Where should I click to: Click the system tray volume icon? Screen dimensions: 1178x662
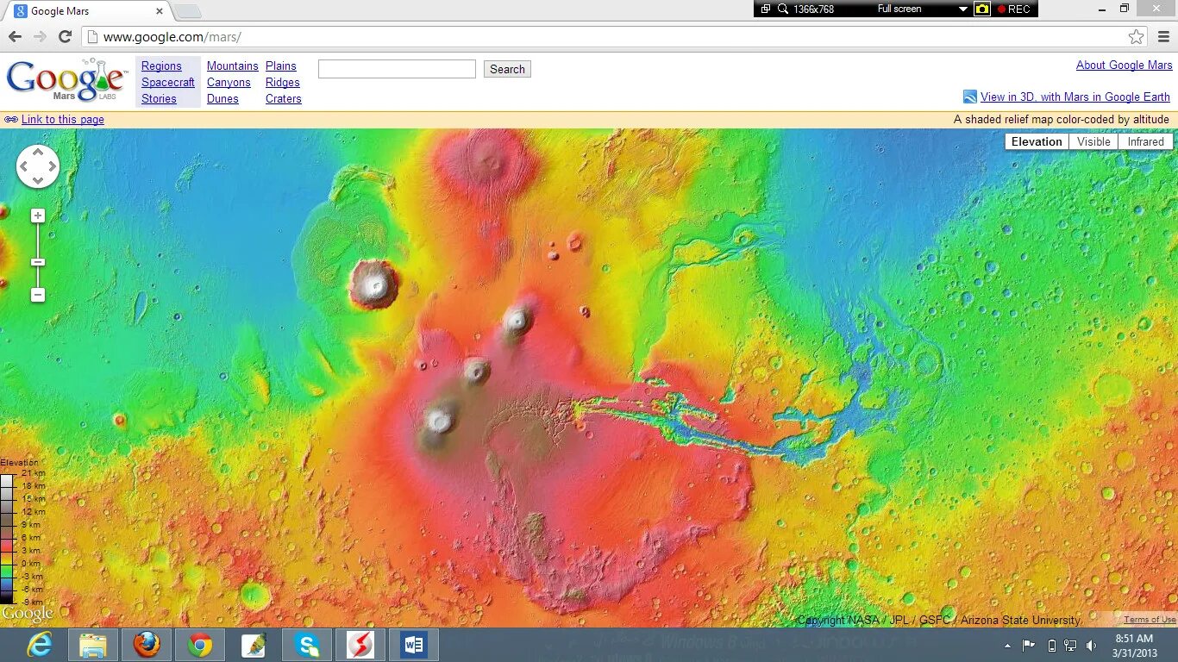[x=1092, y=646]
